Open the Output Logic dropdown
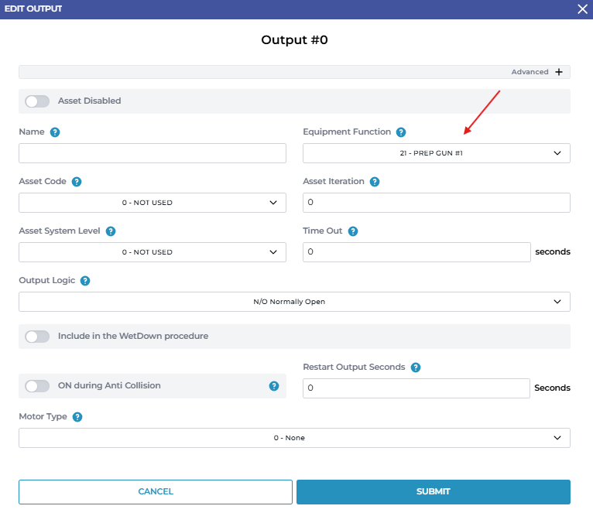The image size is (593, 523). click(x=294, y=302)
